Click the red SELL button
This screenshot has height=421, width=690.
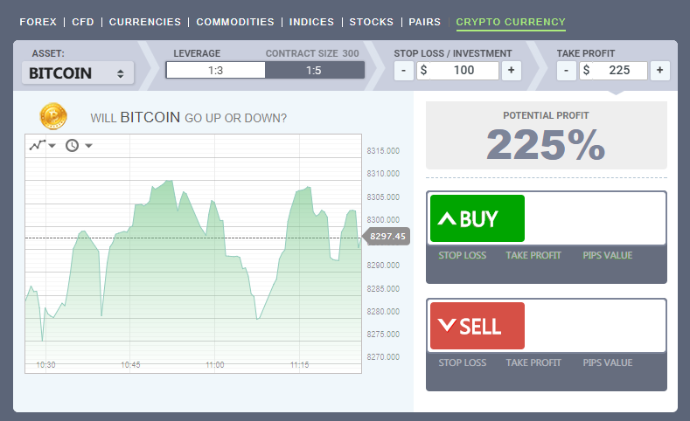pyautogui.click(x=477, y=326)
